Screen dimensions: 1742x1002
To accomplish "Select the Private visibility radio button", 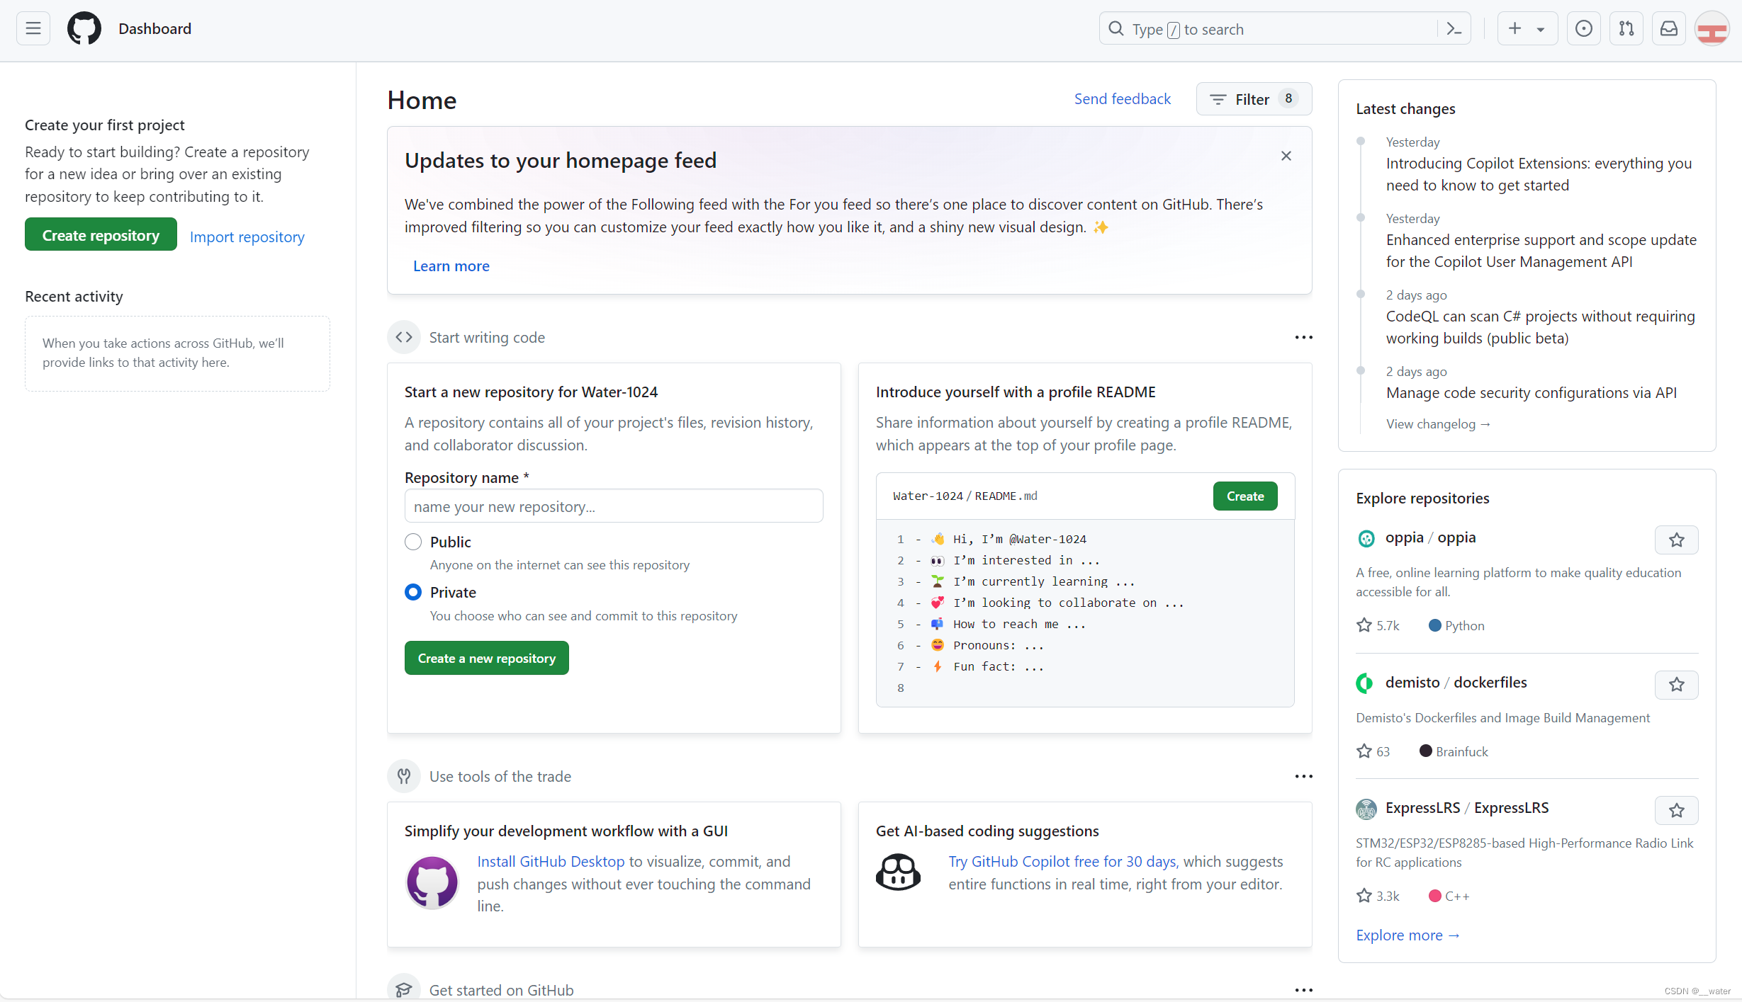I will point(413,592).
